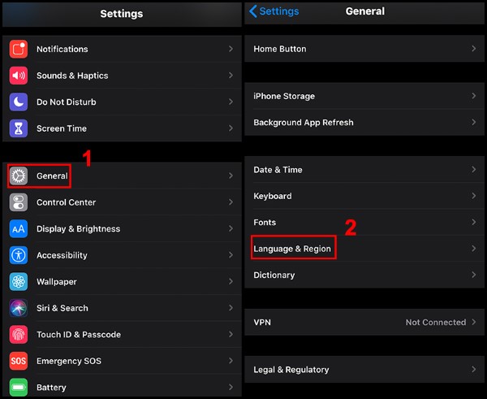The image size is (487, 399).
Task: Tap the Accessibility icon
Action: 19,255
